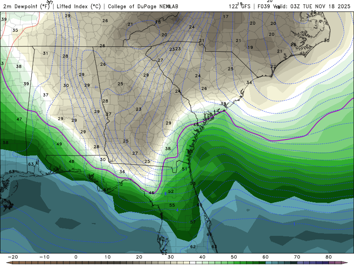Screen dimensions: 354x265
Task: Click the "57" dewpoint value on the map
Action: pyautogui.click(x=193, y=222)
